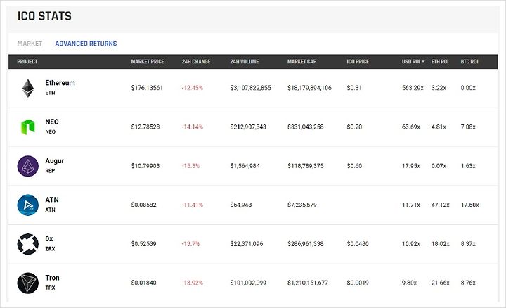Click NEO market cap $831,043,258
The width and height of the screenshot is (506, 308).
pos(305,127)
